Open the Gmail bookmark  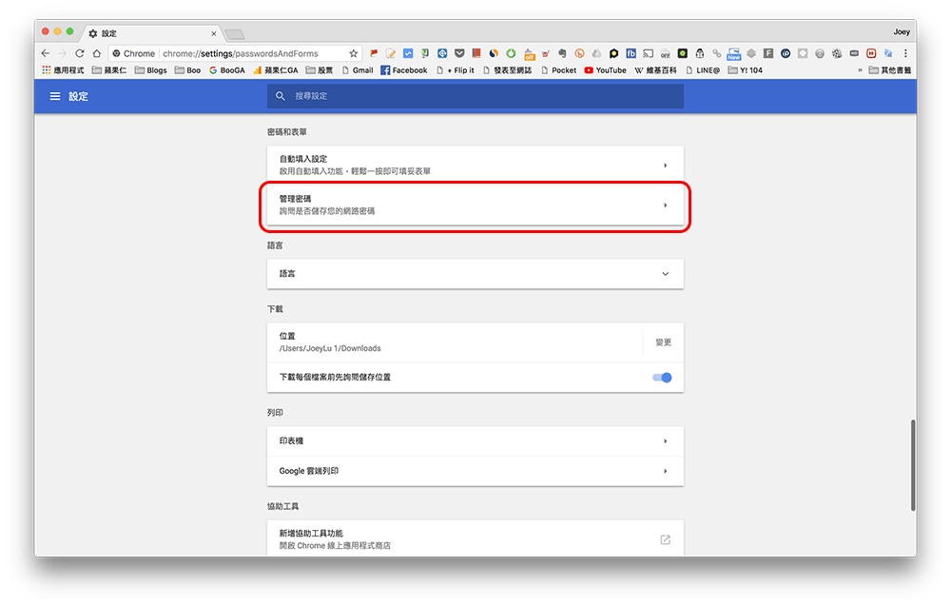pyautogui.click(x=358, y=70)
